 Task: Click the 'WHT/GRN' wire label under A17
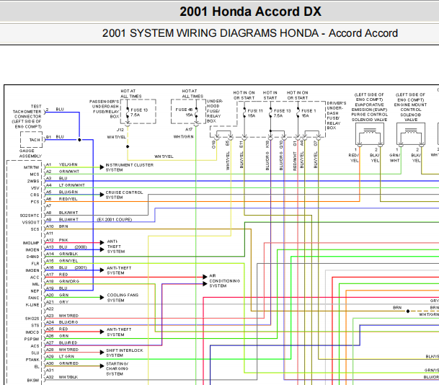pos(183,137)
